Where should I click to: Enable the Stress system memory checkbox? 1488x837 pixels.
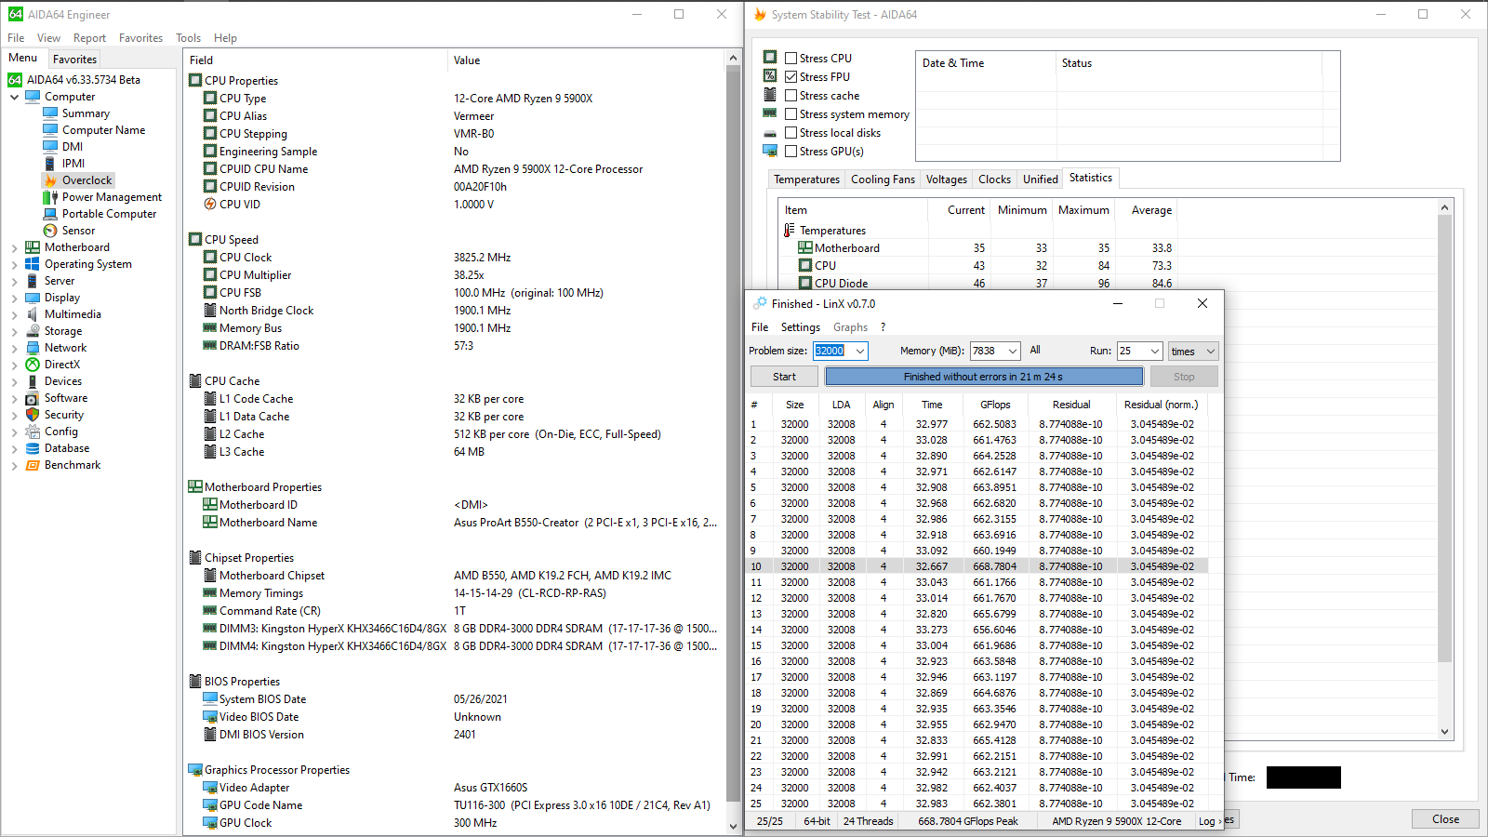pyautogui.click(x=791, y=113)
